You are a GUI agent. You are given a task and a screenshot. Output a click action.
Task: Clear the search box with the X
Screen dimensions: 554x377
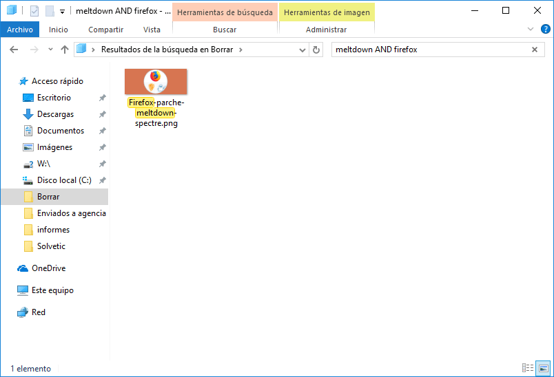[535, 50]
